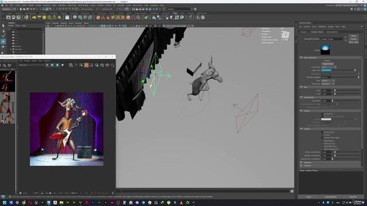Click the Copy Tab button
This screenshot has width=367, height=206.
353,197
